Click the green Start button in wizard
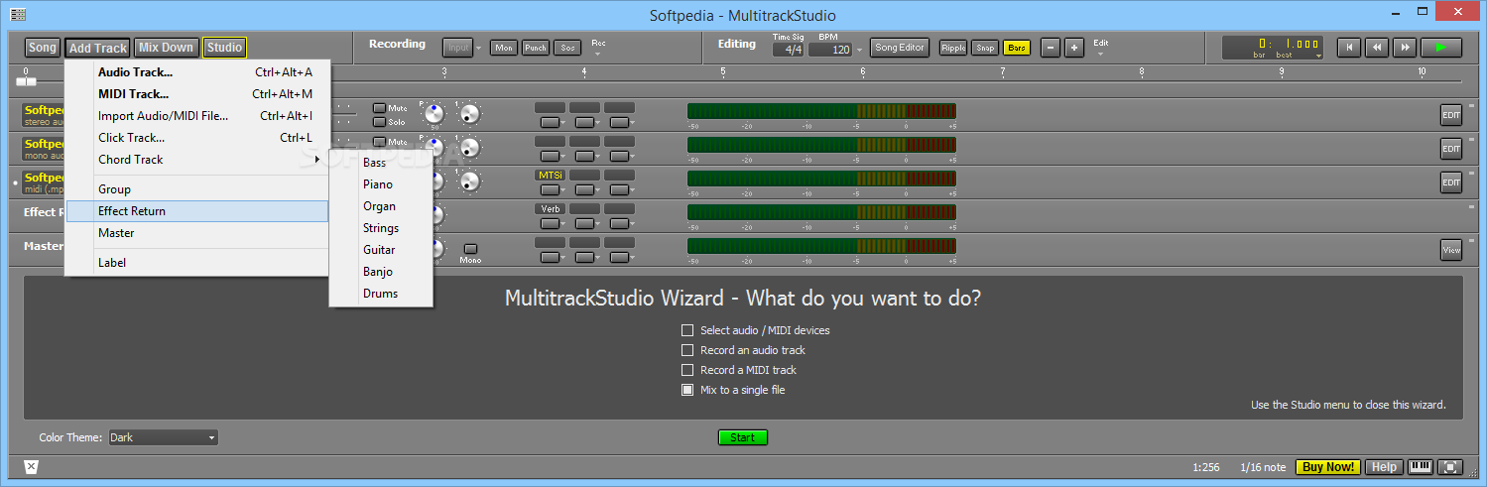Image resolution: width=1487 pixels, height=487 pixels. coord(743,437)
